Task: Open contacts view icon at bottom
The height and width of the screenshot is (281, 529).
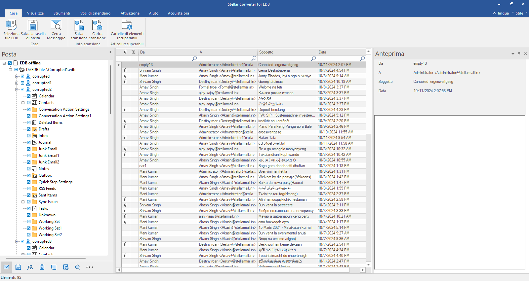Action: [x=30, y=267]
